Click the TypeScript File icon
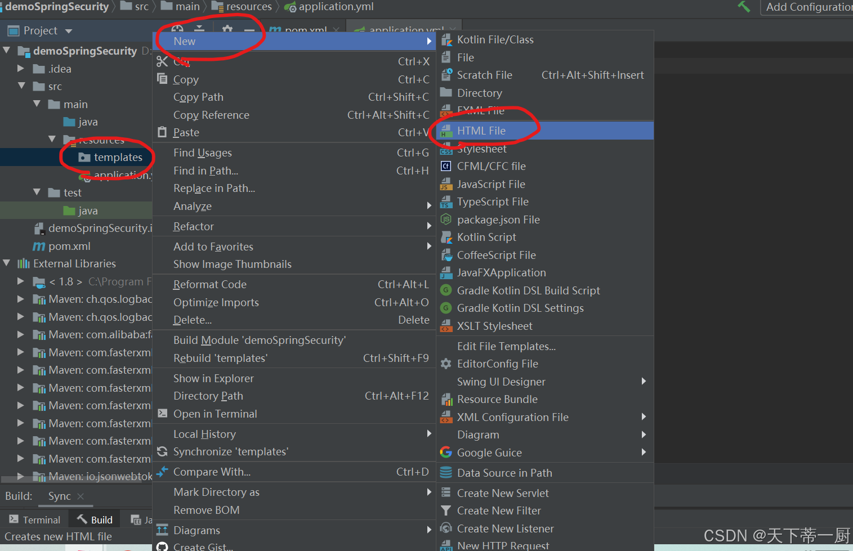The image size is (853, 551). 446,201
